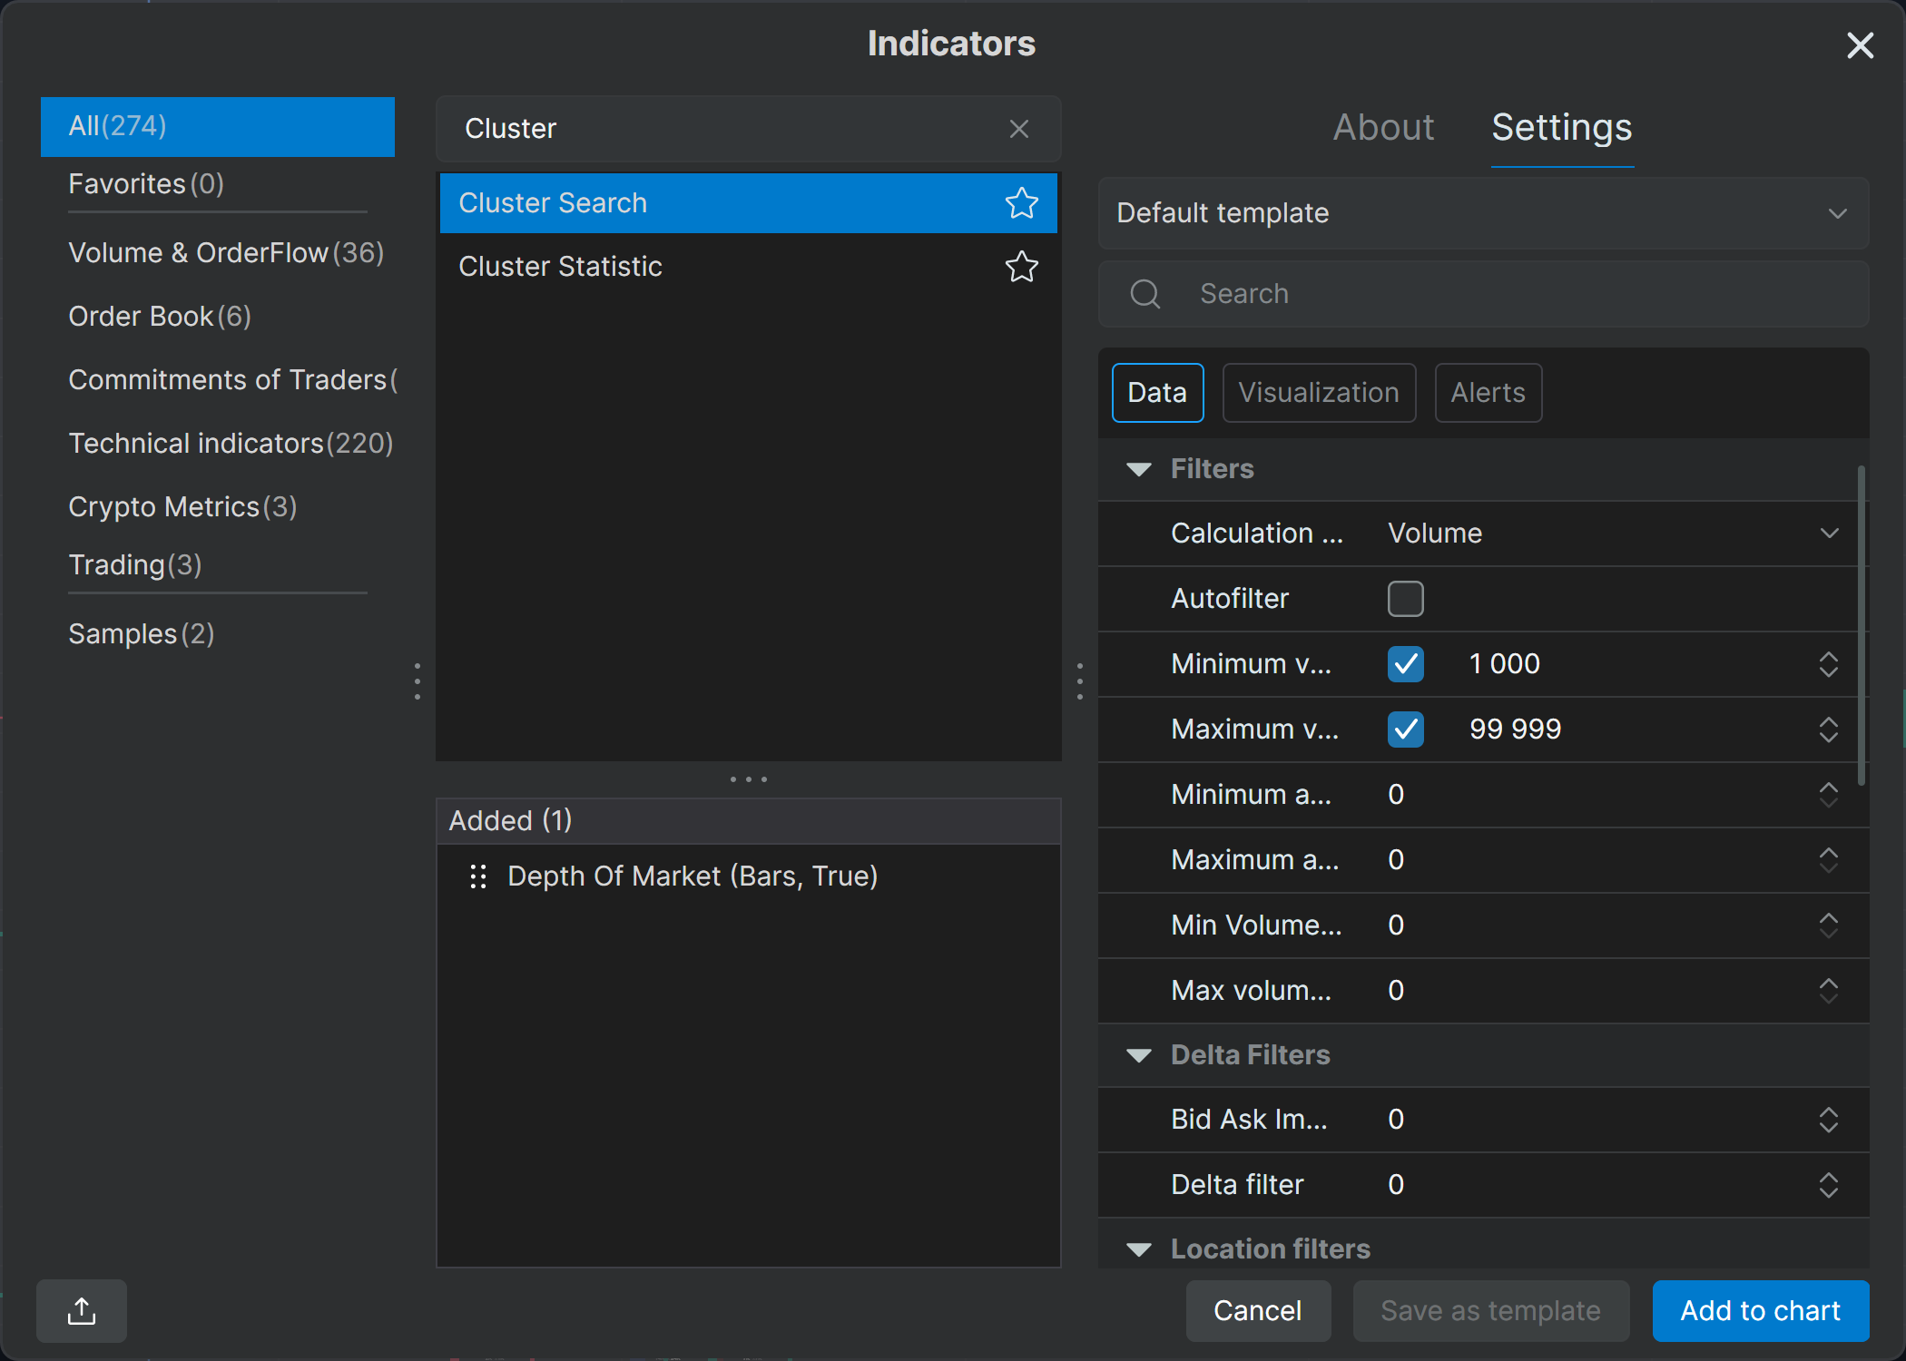Screen dimensions: 1906x1361
Task: Close the Indicators dialog
Action: tap(1860, 45)
